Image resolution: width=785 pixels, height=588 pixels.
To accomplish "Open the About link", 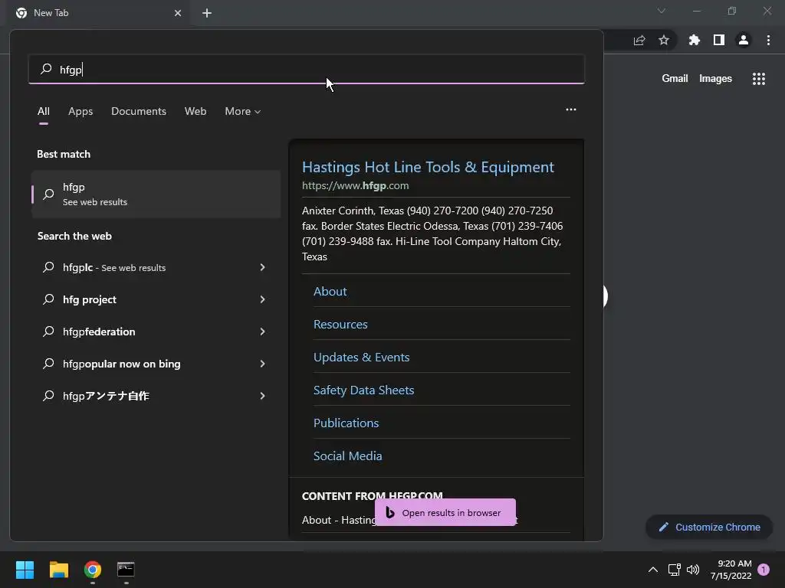I will point(330,292).
